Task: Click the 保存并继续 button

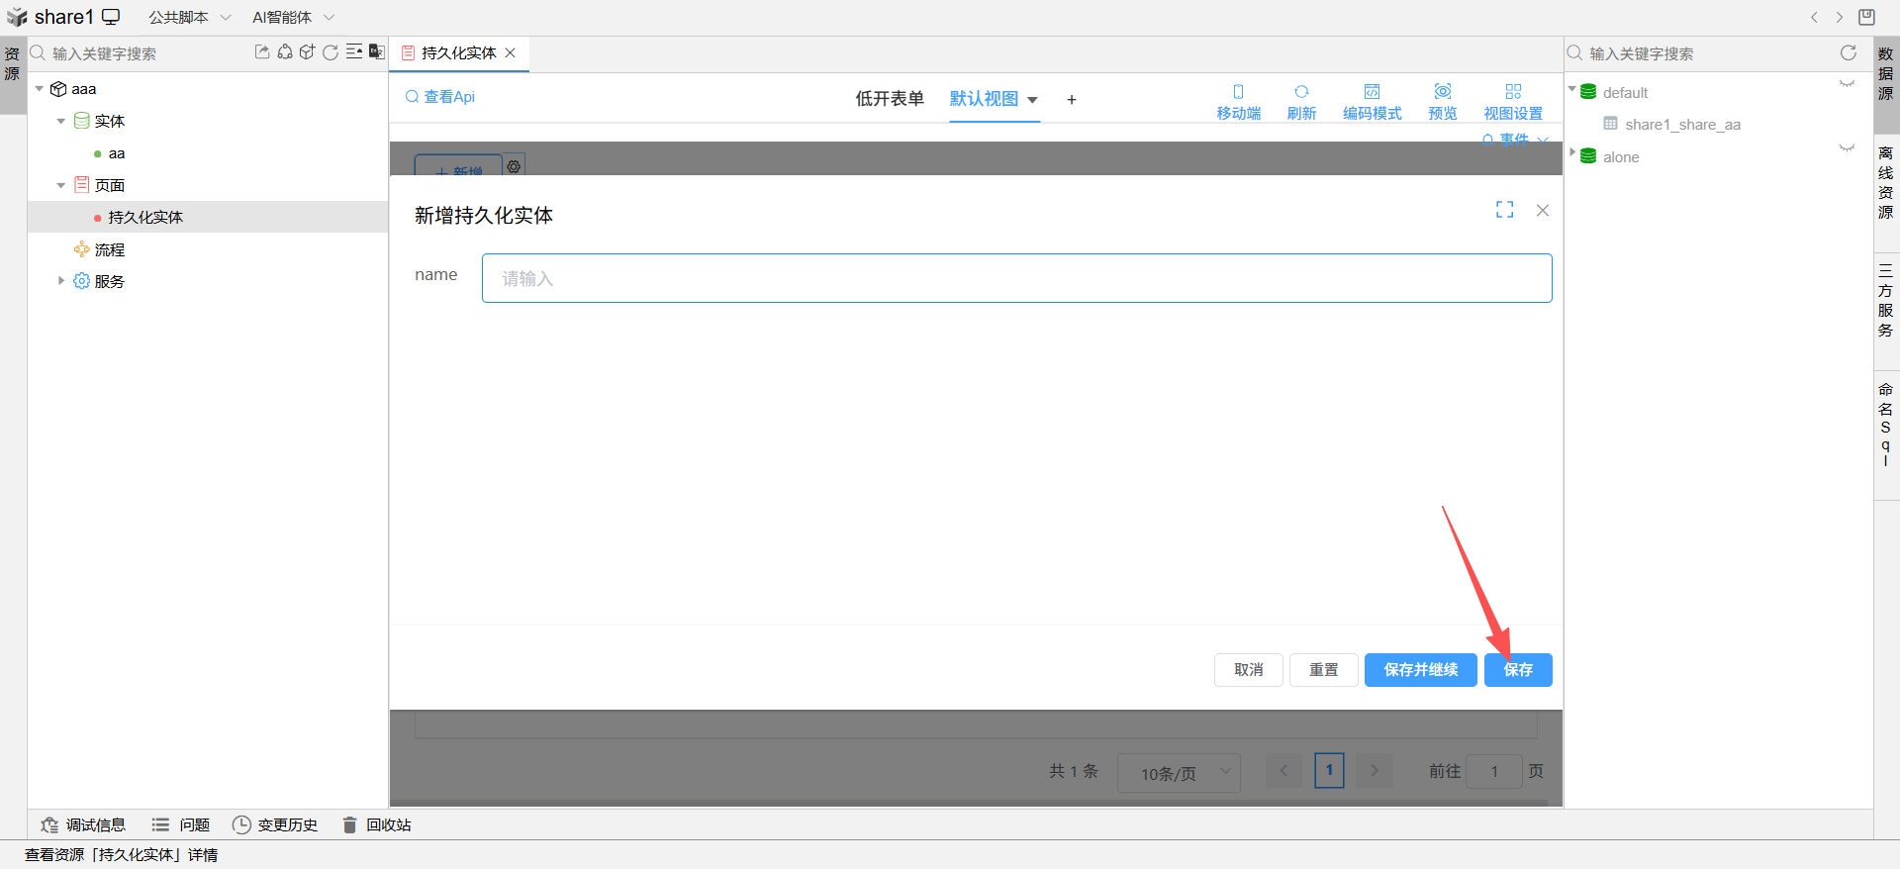Action: coord(1420,670)
